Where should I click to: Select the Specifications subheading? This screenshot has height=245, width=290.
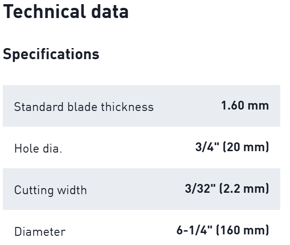(x=51, y=54)
